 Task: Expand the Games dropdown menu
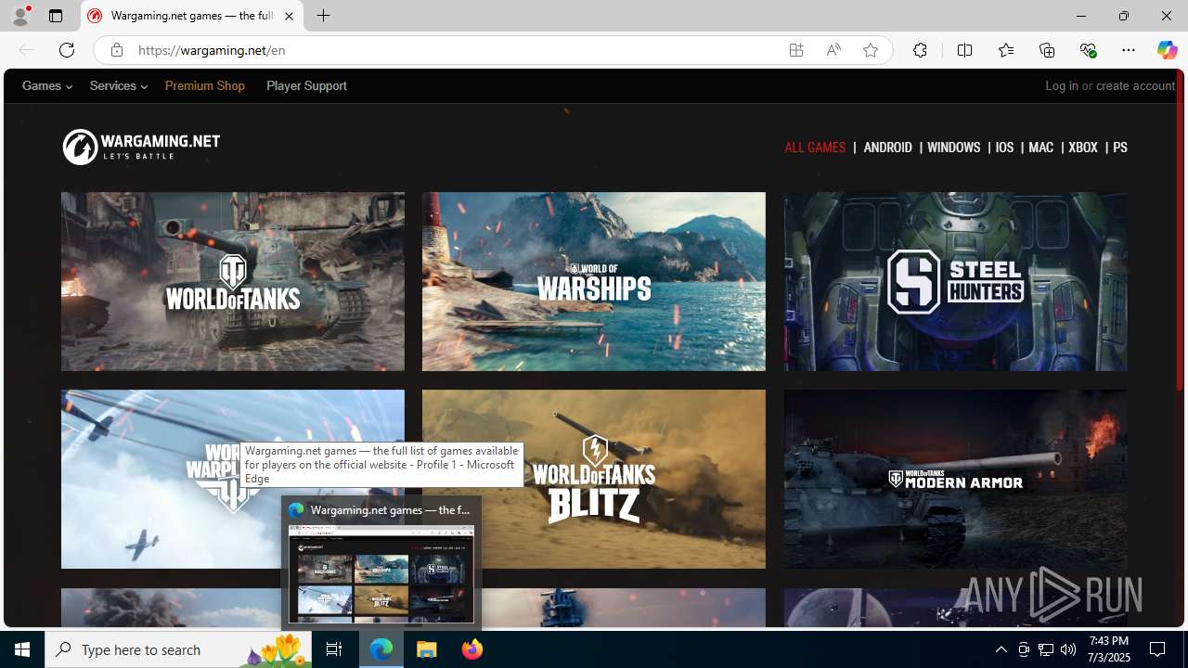(47, 85)
